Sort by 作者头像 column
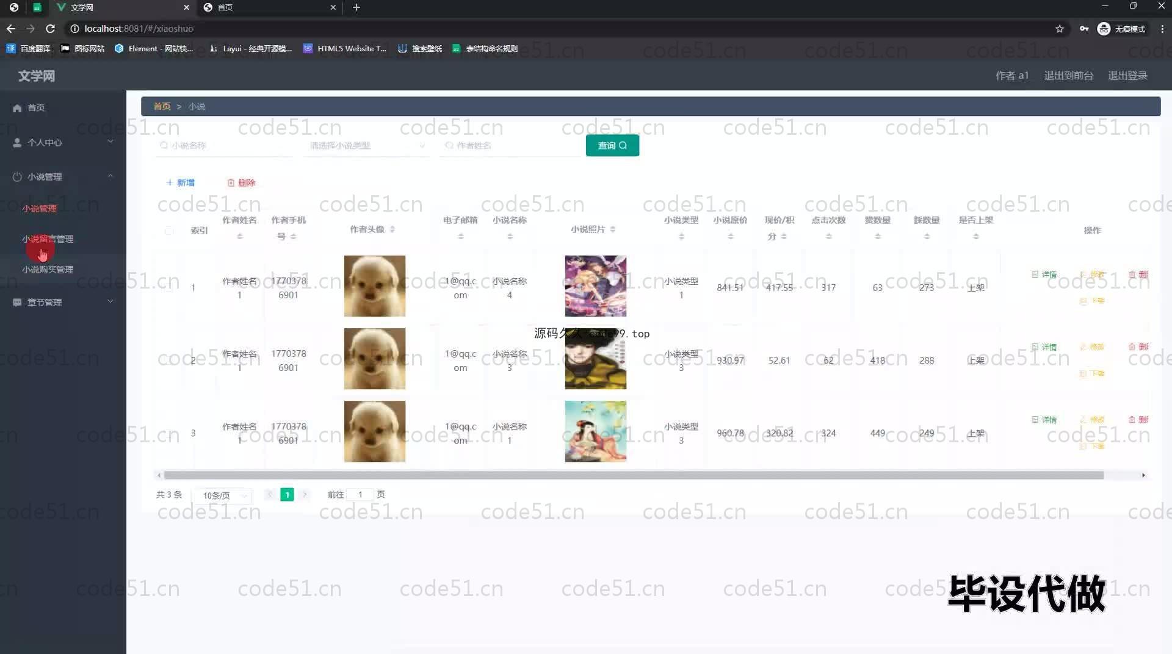This screenshot has height=654, width=1172. pyautogui.click(x=392, y=229)
